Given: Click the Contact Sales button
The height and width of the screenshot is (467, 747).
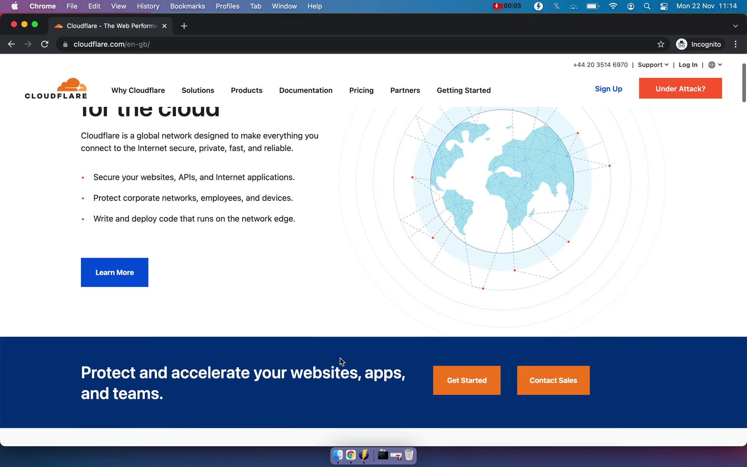Looking at the screenshot, I should coord(553,380).
